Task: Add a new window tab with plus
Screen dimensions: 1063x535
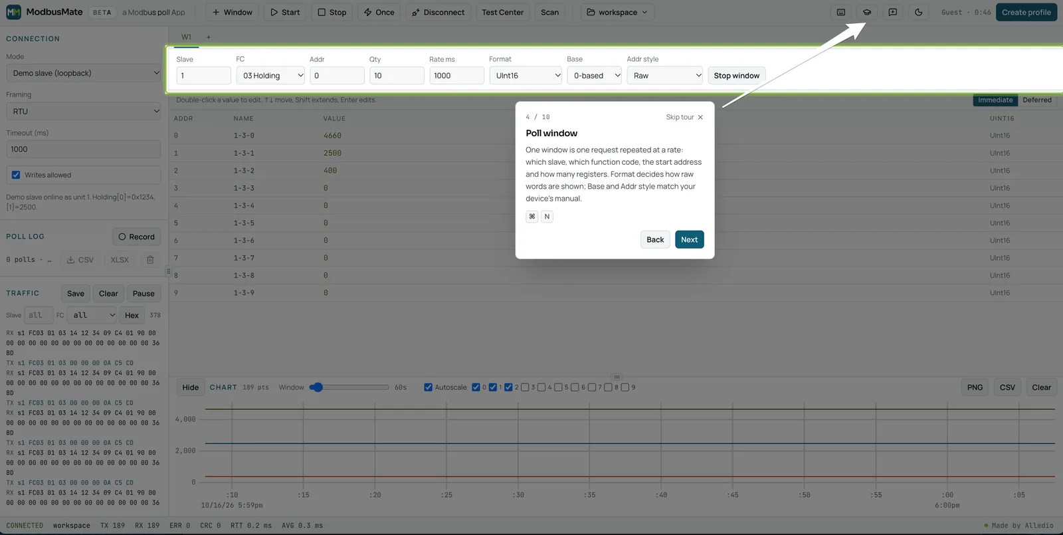Action: click(209, 37)
